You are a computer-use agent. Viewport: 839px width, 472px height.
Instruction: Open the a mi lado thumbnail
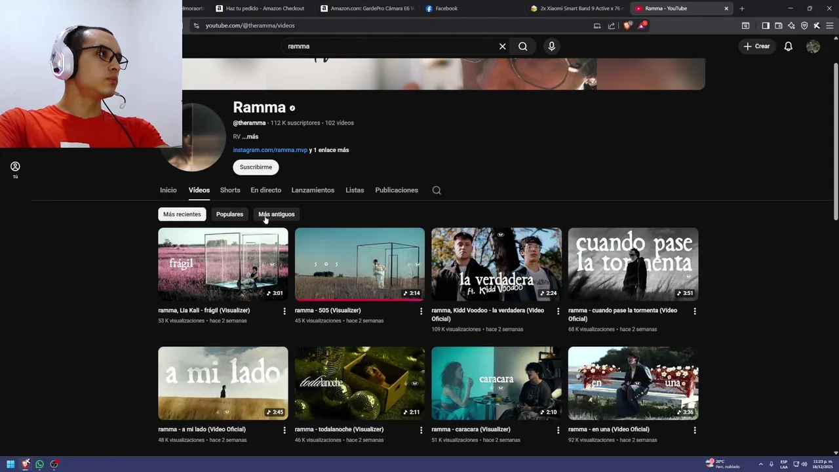(223, 383)
